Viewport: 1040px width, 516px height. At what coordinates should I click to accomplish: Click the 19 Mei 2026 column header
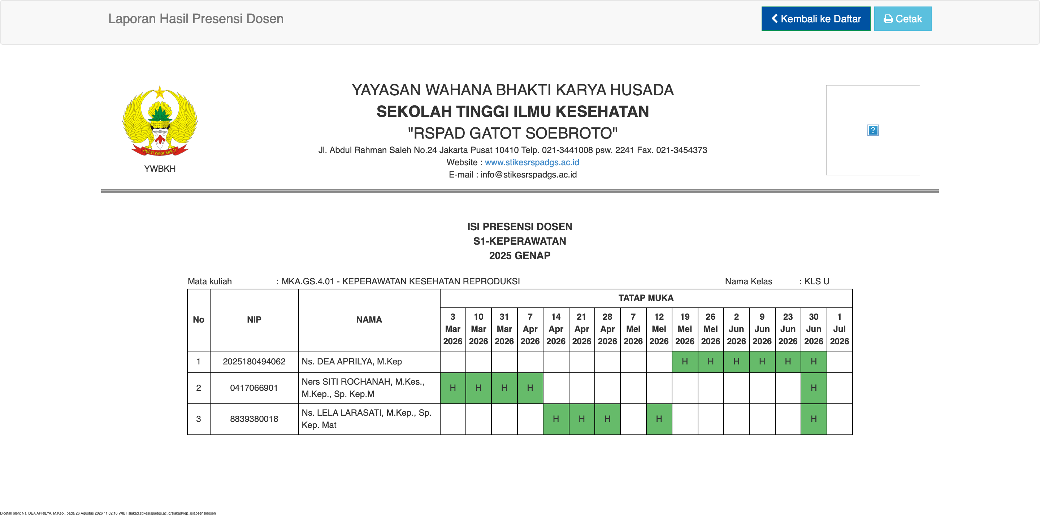click(x=685, y=329)
